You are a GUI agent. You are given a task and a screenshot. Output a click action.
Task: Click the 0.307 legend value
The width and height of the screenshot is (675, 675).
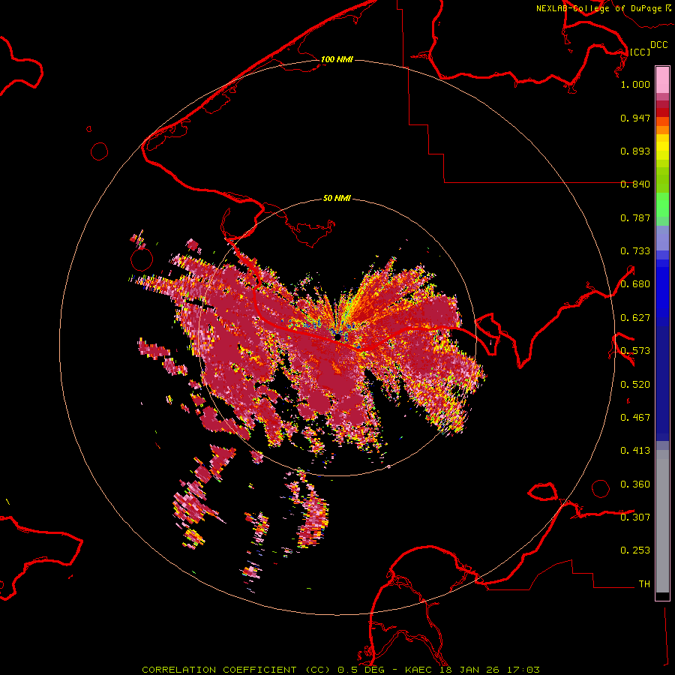click(635, 517)
